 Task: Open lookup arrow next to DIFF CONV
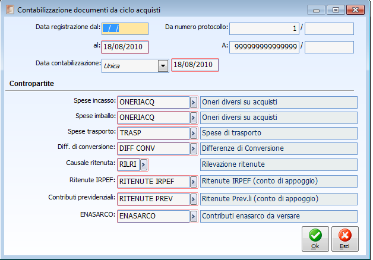pyautogui.click(x=193, y=149)
